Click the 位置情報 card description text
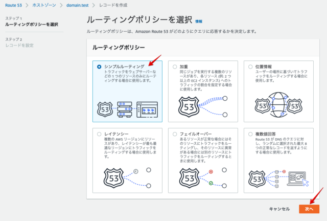Screen dimensions: 327x221 click(282, 76)
